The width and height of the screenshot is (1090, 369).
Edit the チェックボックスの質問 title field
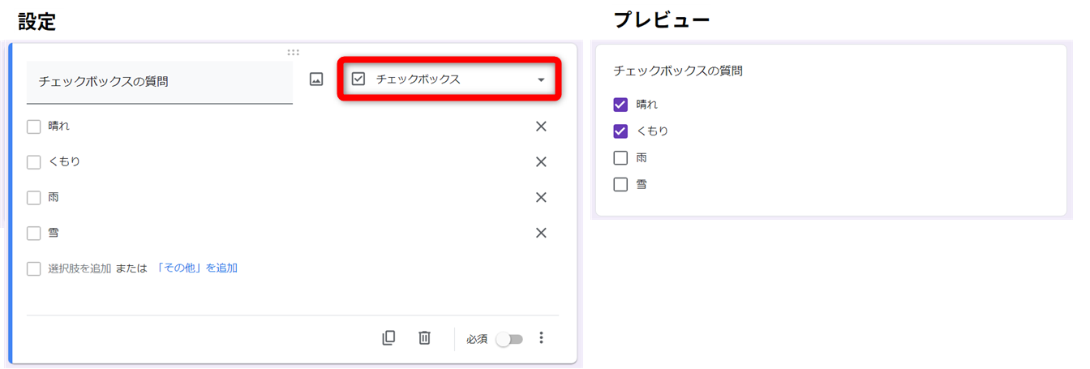[x=159, y=82]
